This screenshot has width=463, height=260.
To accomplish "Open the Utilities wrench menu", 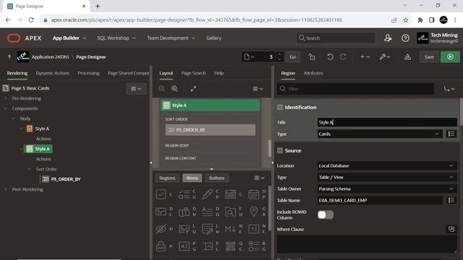I will tap(385, 57).
